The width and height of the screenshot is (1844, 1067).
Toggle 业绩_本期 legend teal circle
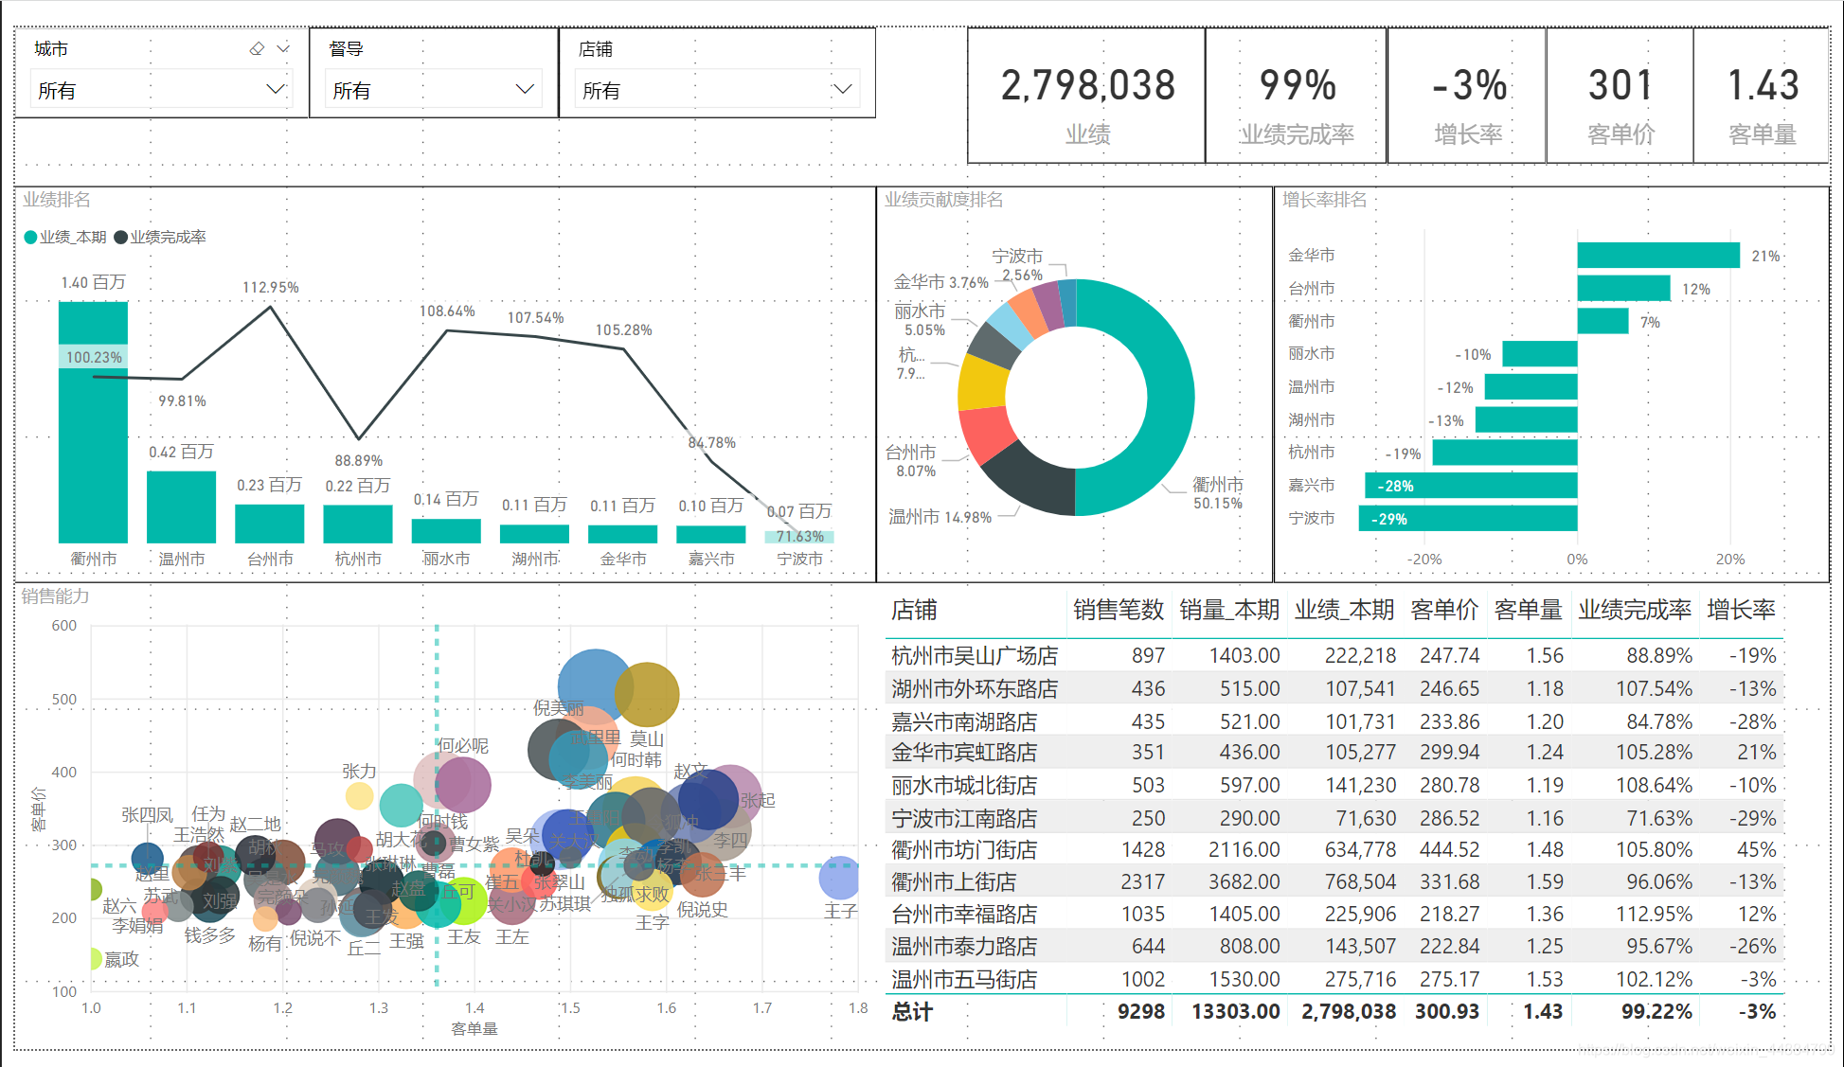[x=31, y=237]
